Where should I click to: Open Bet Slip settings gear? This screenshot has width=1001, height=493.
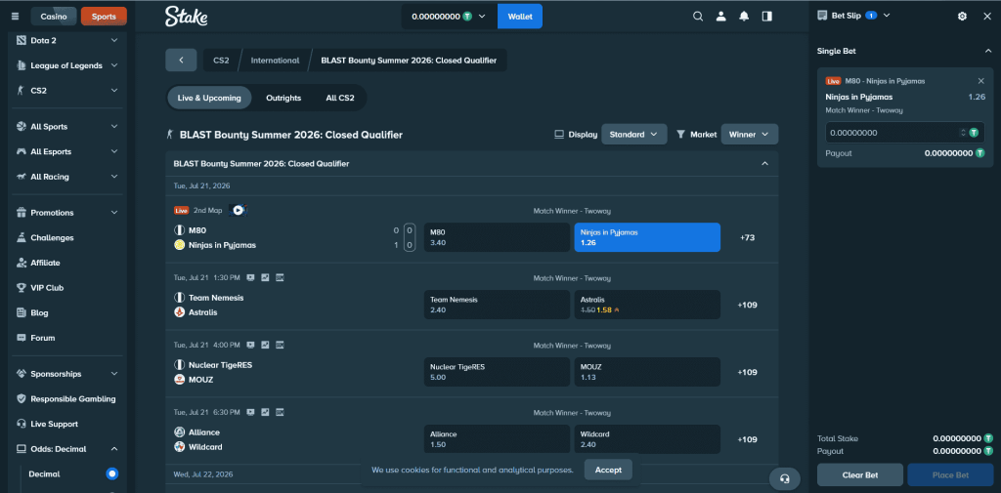pos(962,17)
